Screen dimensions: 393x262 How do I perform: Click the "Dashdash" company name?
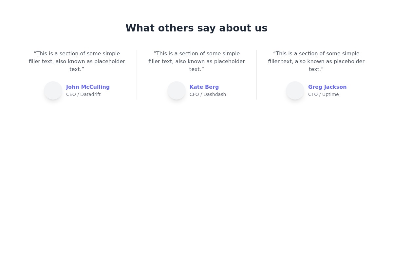pyautogui.click(x=215, y=95)
